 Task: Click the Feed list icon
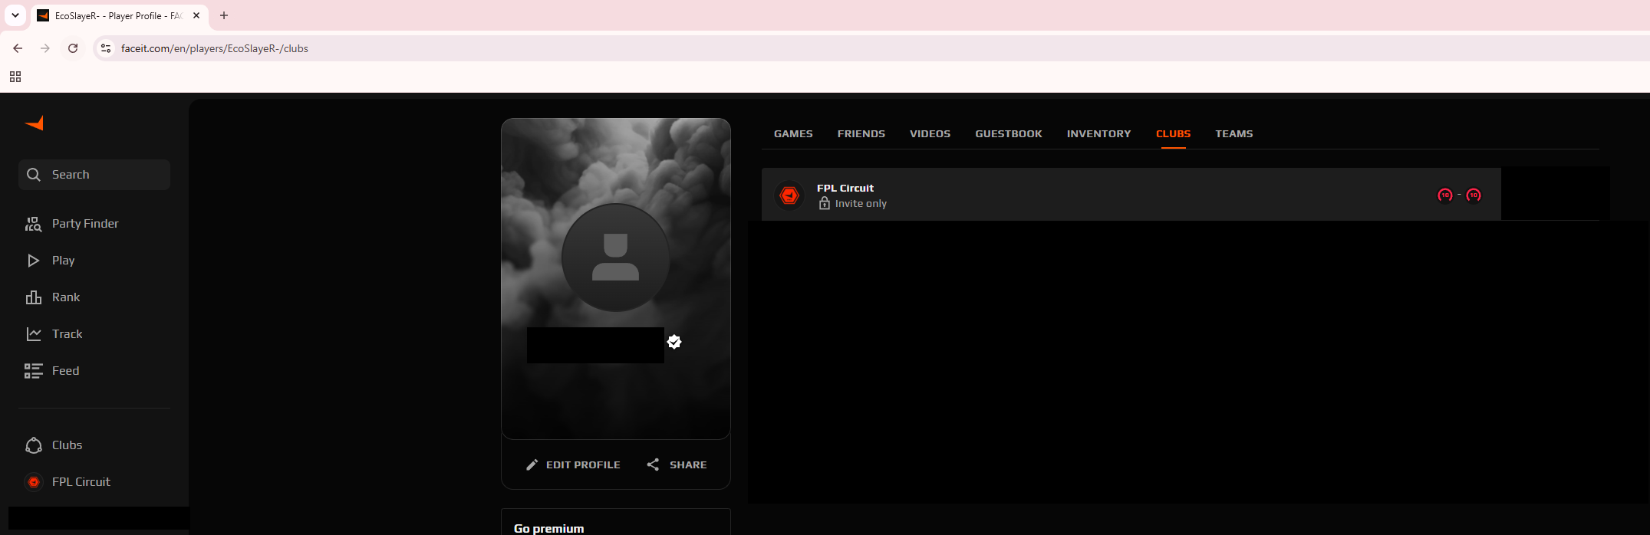pyautogui.click(x=34, y=371)
